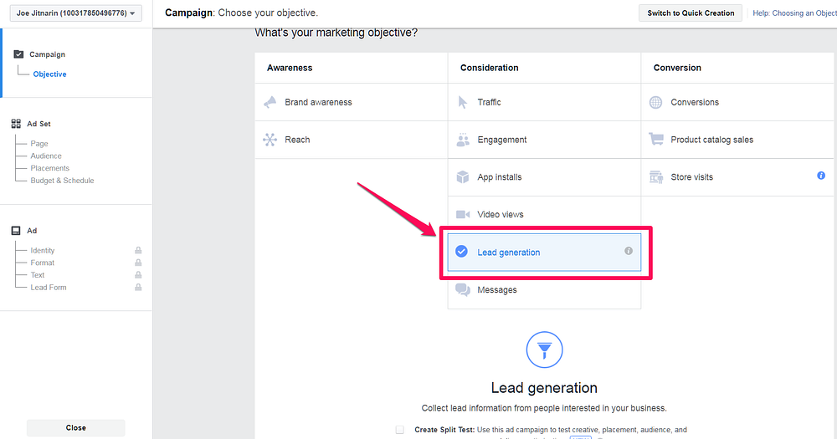Screen dimensions: 837x439
Task: Click the Campaign heading in sidebar
Action: tap(47, 54)
